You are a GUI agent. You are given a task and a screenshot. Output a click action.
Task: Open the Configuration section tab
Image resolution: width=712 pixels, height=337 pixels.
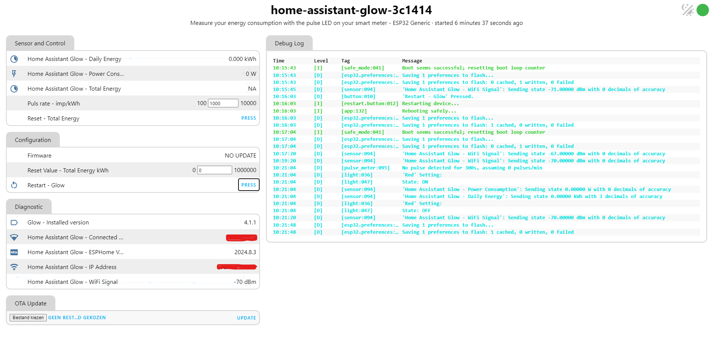pos(33,140)
